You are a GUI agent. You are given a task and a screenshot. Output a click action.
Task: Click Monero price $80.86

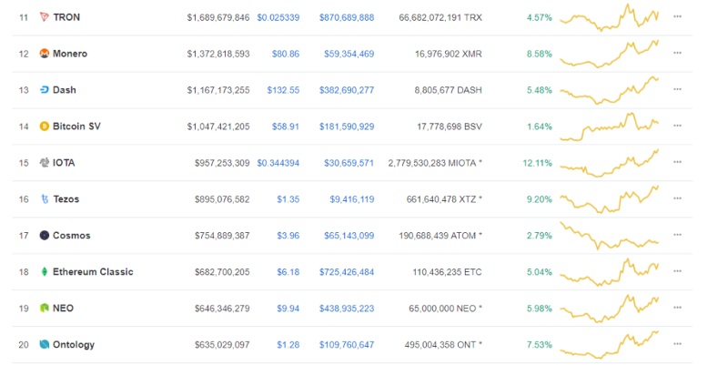point(286,54)
